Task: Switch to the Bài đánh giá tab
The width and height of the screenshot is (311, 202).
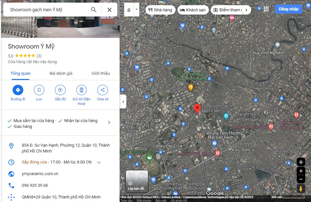Action: 61,73
